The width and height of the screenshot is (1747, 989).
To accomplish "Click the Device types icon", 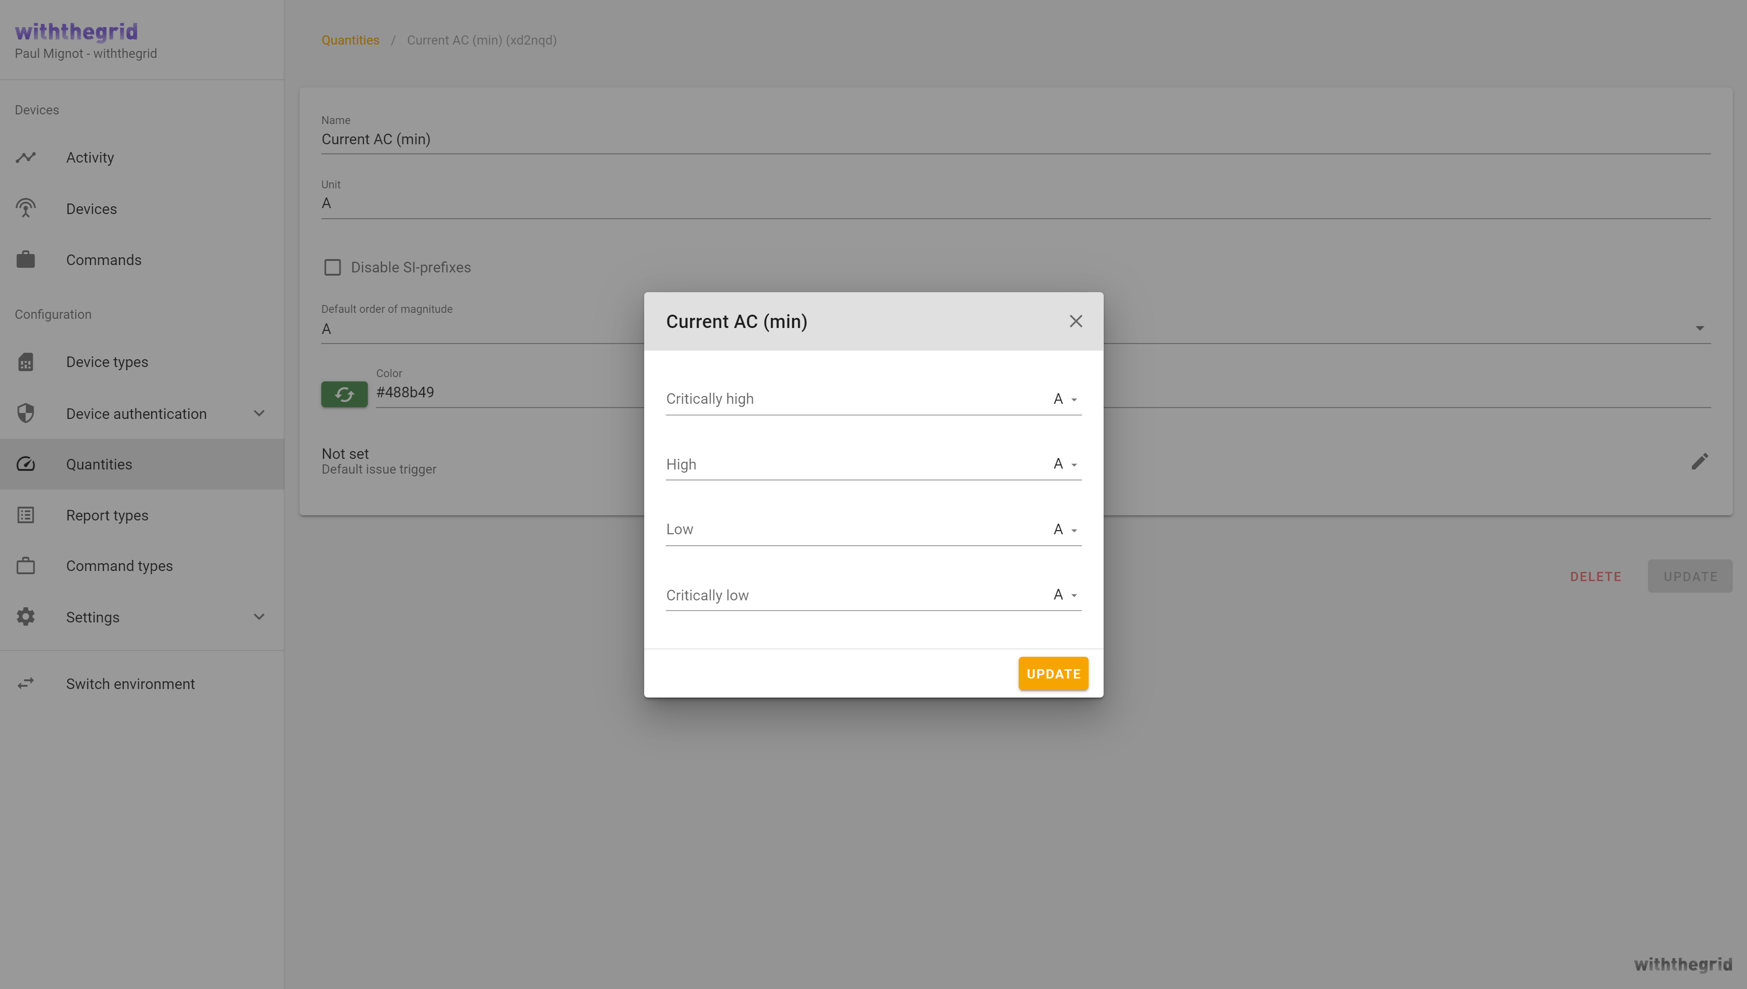I will tap(26, 362).
